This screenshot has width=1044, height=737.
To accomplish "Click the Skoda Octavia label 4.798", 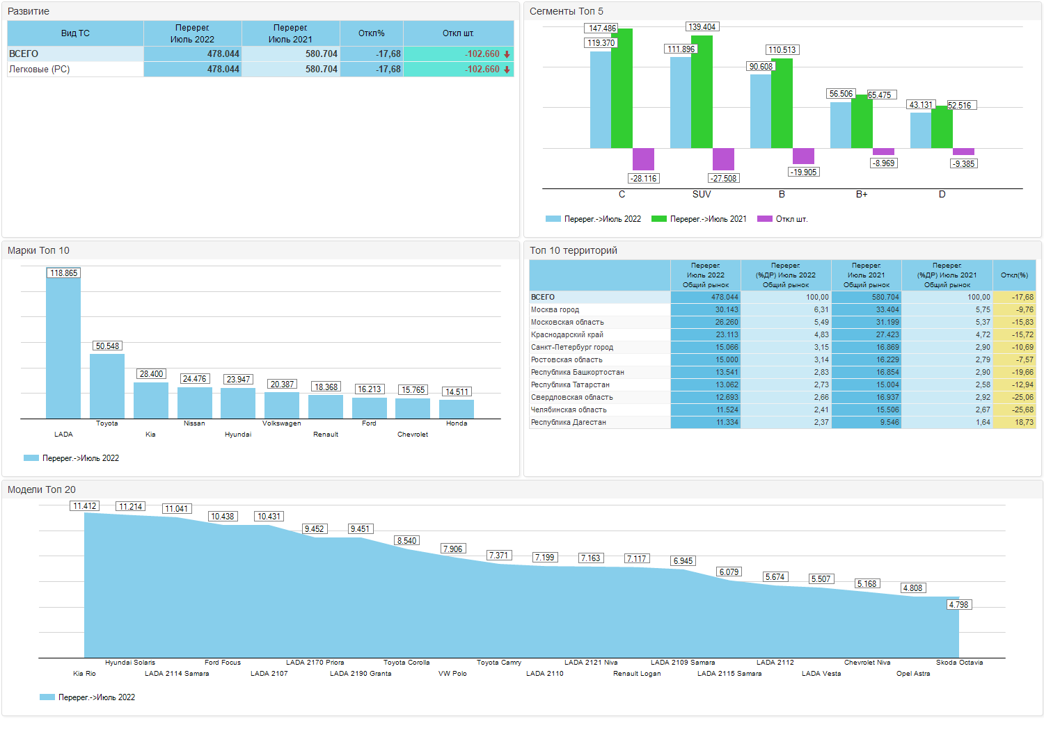I will click(x=959, y=605).
